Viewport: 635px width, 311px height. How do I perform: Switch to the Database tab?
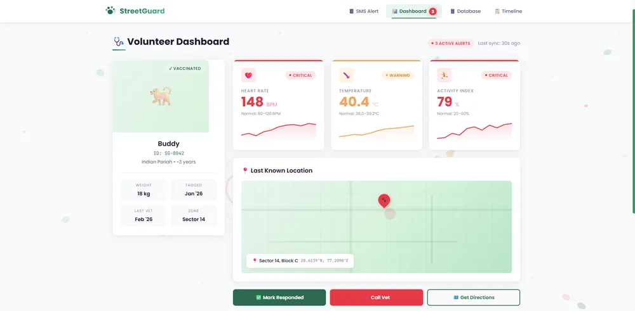coord(465,11)
